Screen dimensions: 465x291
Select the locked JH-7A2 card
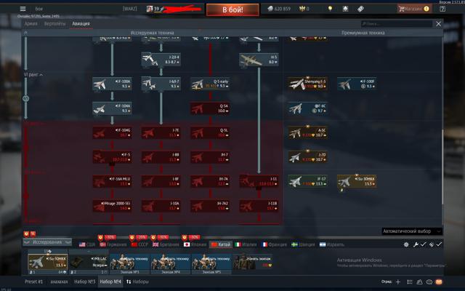pyautogui.click(x=210, y=206)
